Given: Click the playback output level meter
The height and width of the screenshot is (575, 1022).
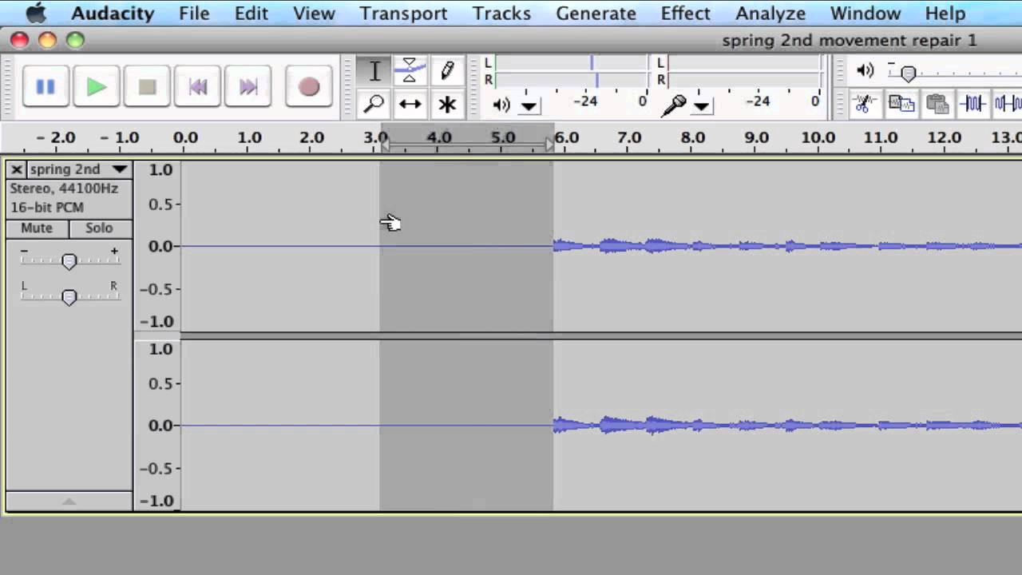Looking at the screenshot, I should click(571, 71).
